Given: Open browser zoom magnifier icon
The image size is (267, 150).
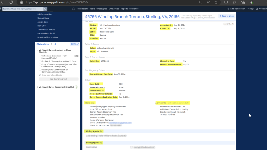Looking at the screenshot, I should [201, 2].
